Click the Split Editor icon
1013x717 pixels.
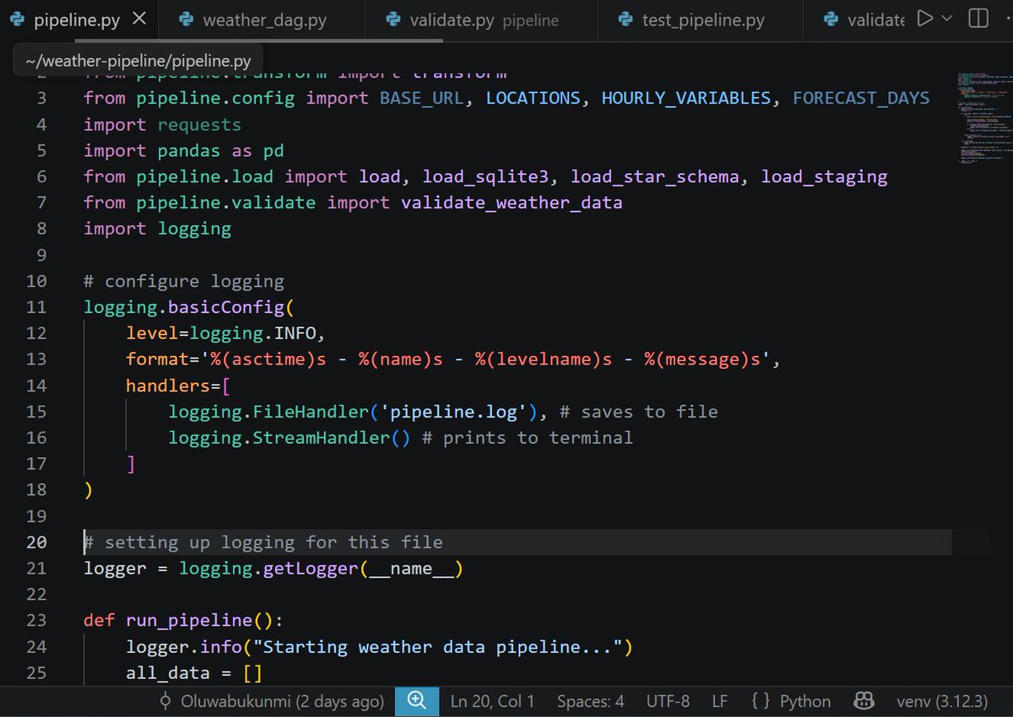[x=978, y=19]
